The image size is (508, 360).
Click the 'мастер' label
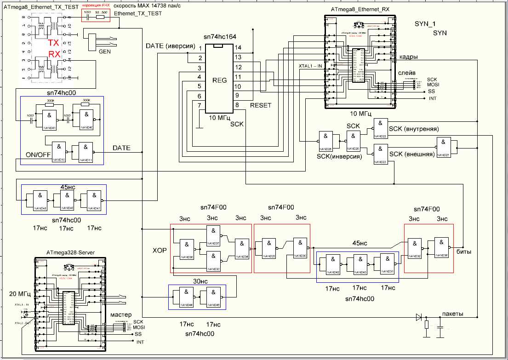[121, 314]
